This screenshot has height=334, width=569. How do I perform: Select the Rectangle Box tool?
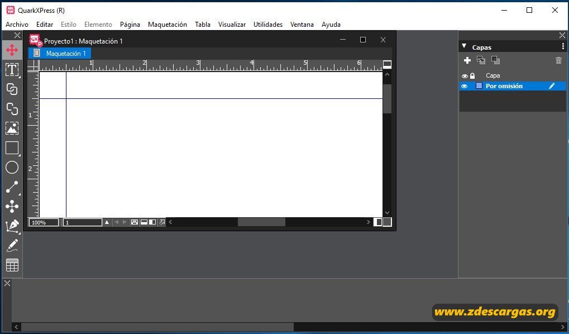(12, 148)
